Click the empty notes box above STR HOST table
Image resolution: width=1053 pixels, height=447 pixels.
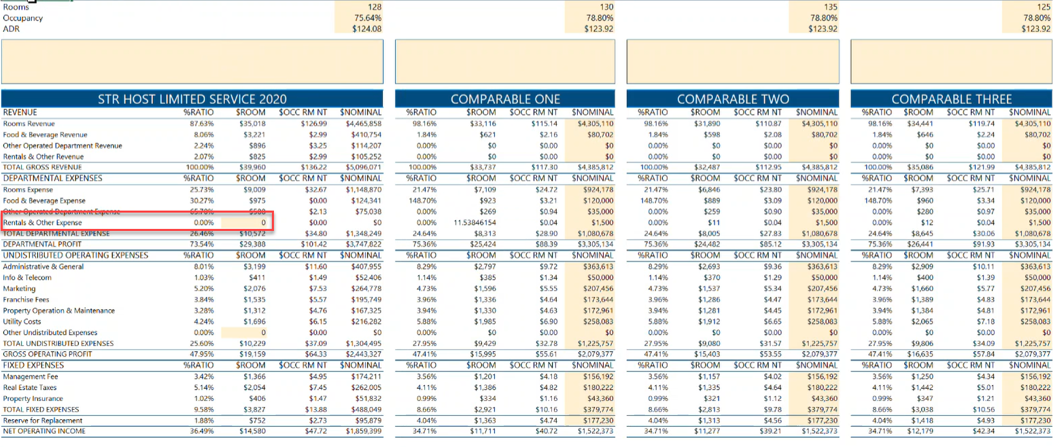[192, 61]
